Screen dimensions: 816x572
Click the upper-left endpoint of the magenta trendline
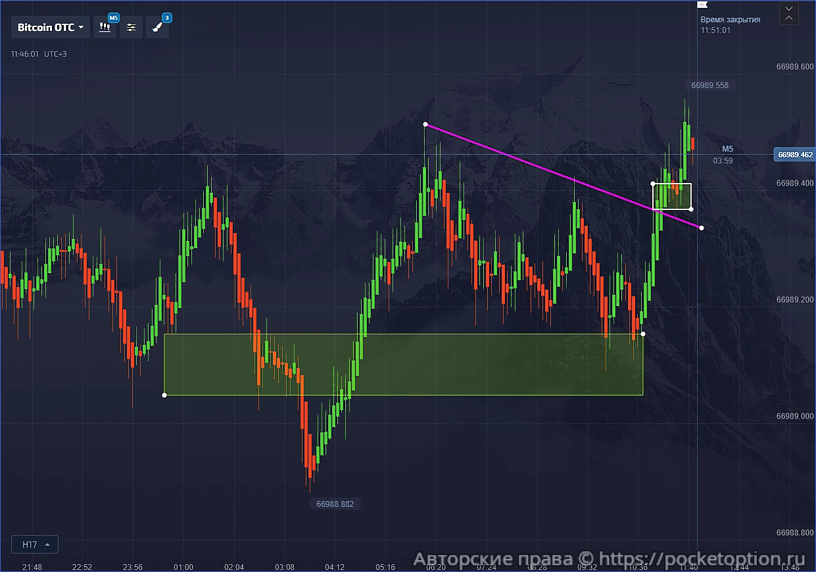(425, 124)
